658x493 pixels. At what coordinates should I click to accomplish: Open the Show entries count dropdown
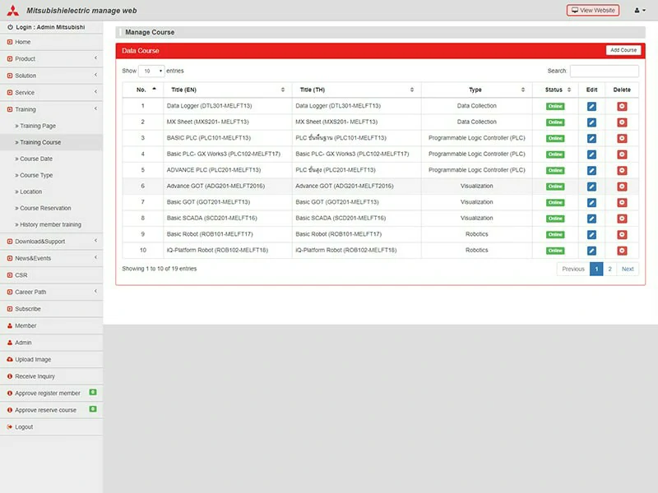click(151, 71)
